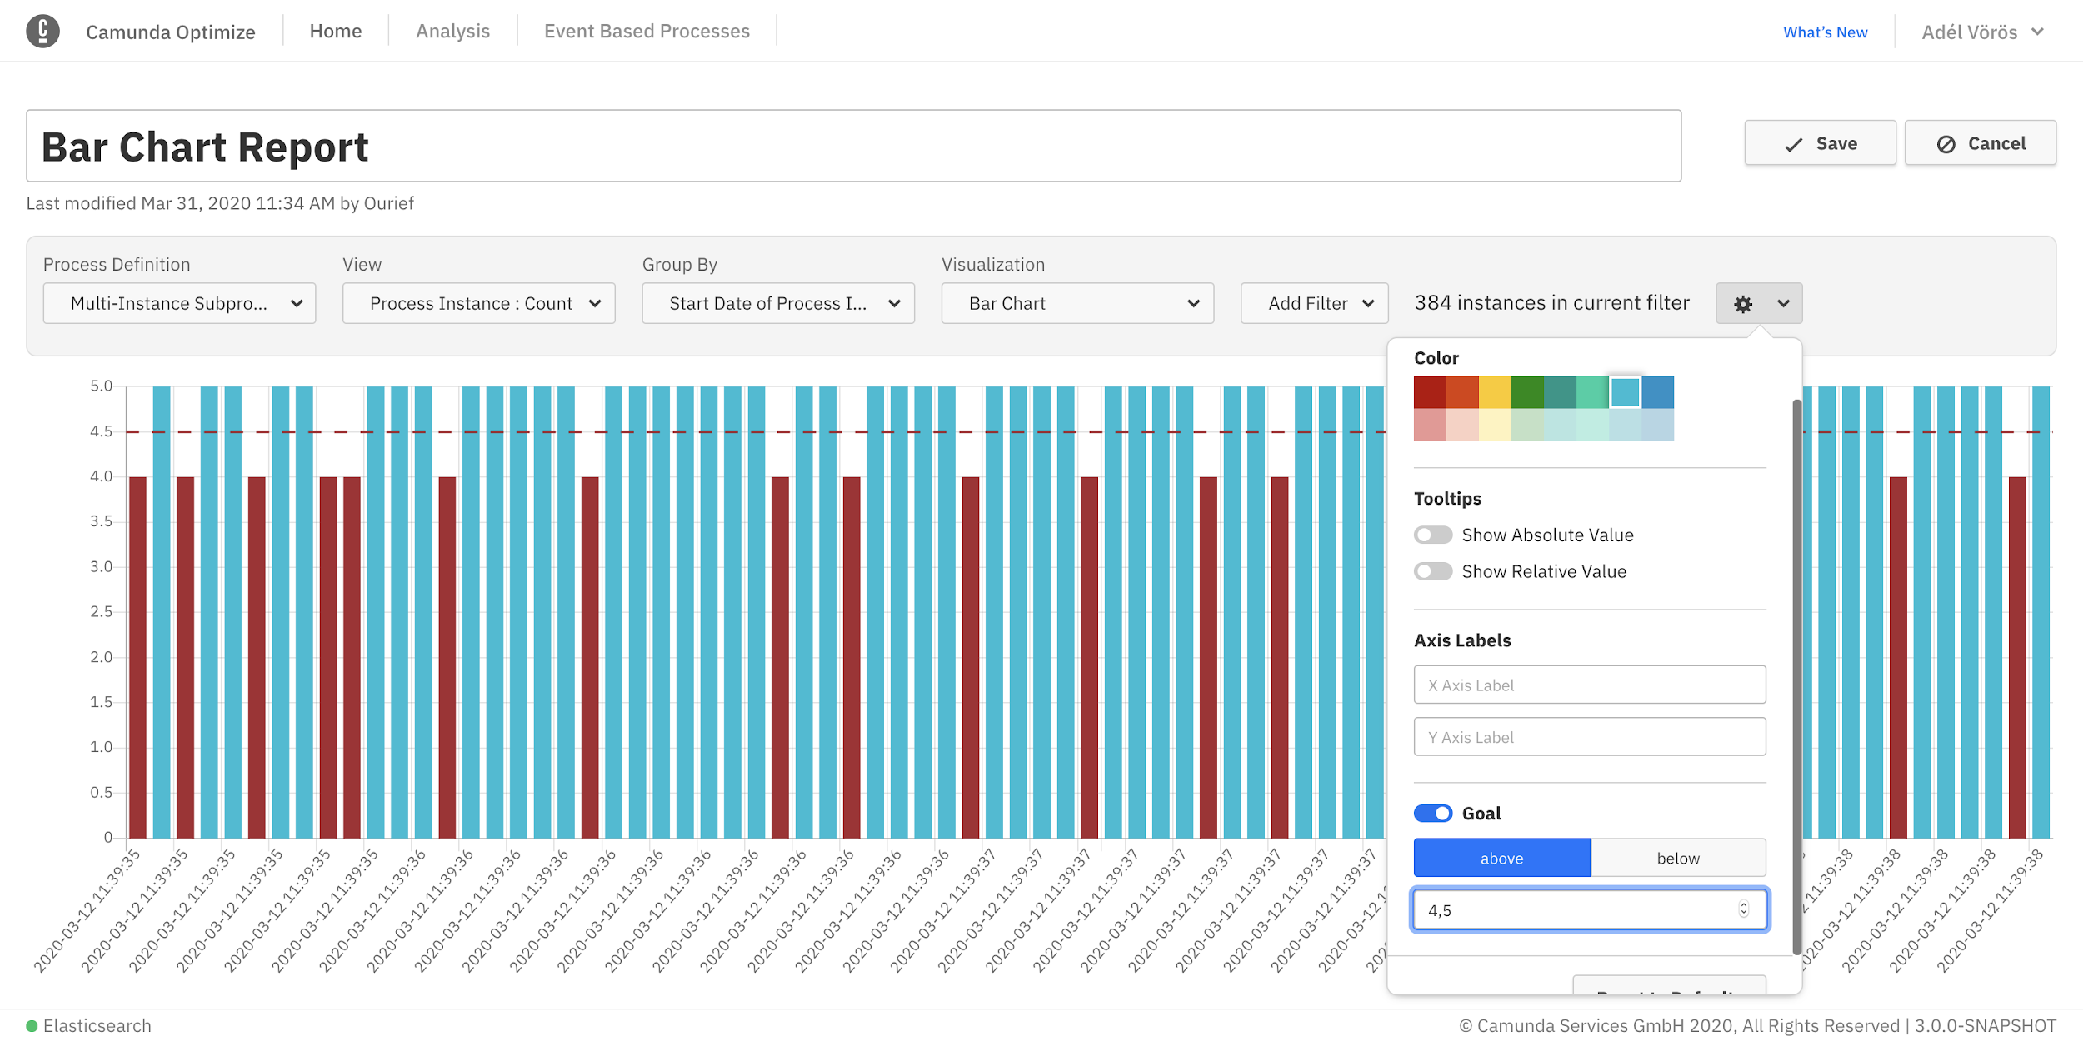2083x1041 pixels.
Task: Choose the dark green color swatch
Action: 1526,392
